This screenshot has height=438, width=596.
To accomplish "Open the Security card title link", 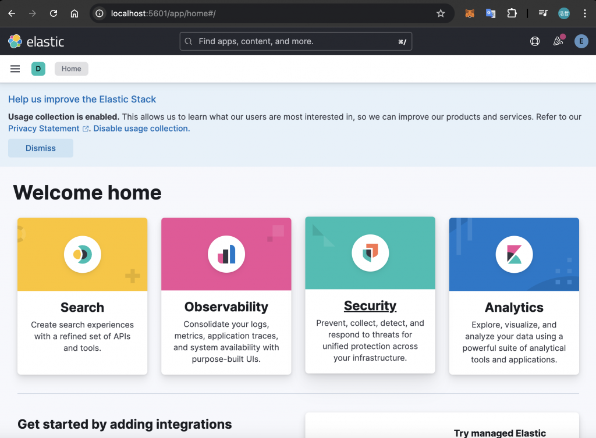I will 370,306.
